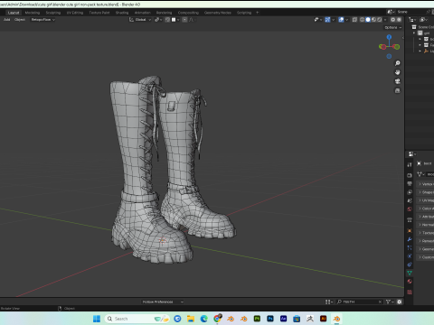
Task: Expand the Vertex Groups panel
Action: [425, 184]
